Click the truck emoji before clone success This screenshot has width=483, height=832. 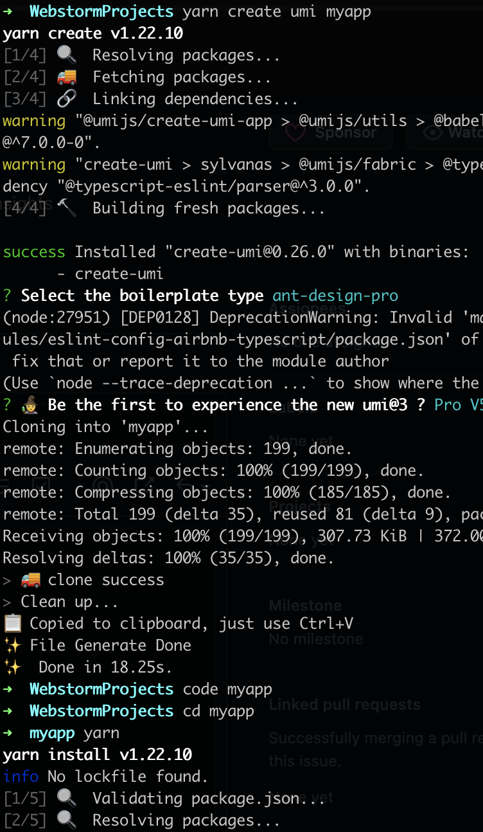[30, 580]
